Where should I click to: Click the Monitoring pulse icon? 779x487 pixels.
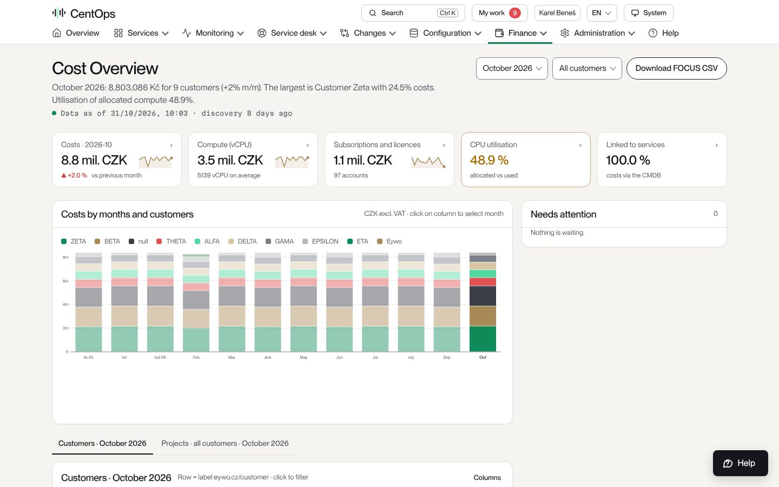[x=187, y=33]
